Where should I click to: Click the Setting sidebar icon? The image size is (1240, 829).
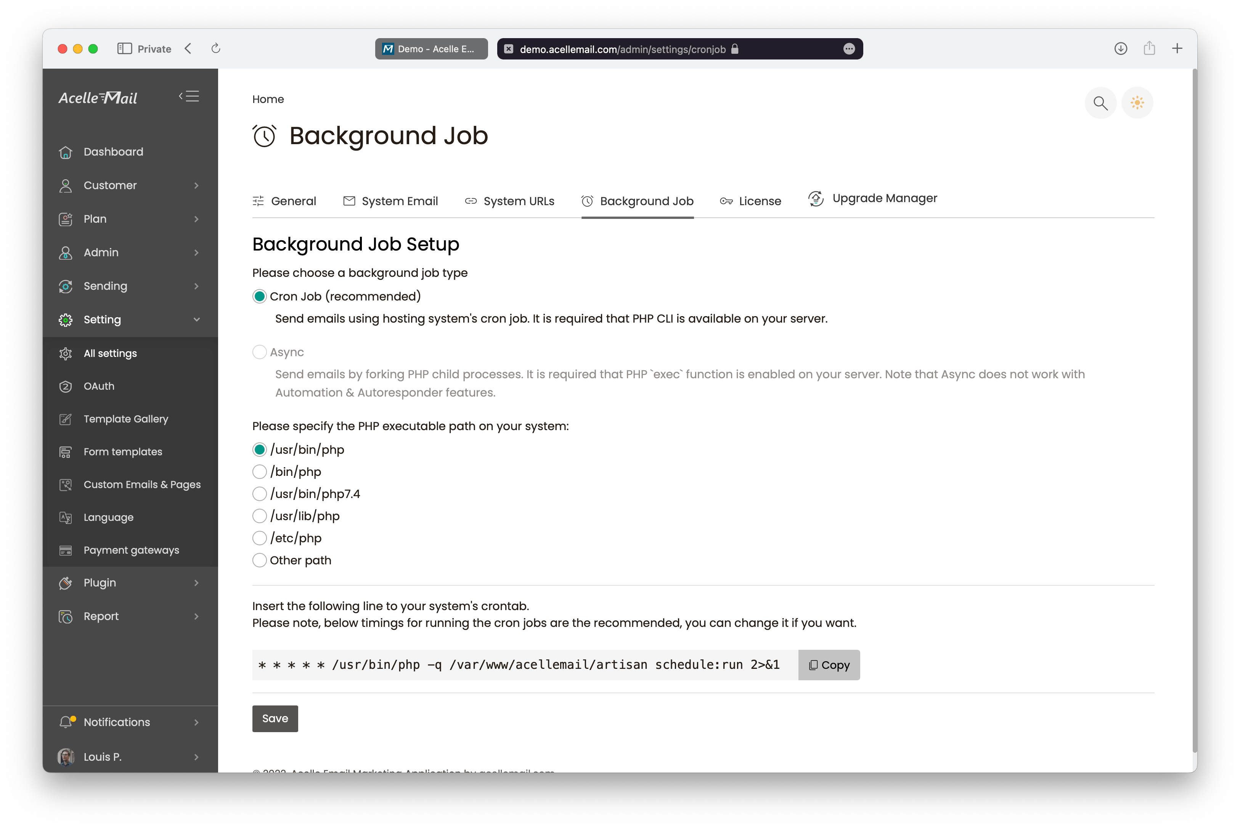[66, 319]
